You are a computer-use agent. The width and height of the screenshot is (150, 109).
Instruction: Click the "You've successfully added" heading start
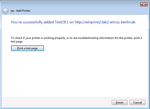click(x=32, y=22)
